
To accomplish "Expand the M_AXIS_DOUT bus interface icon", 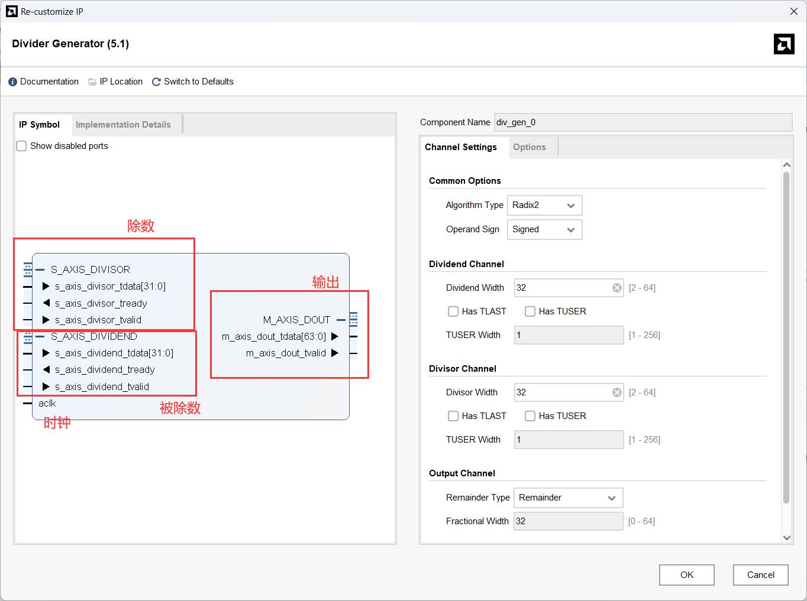I will tap(353, 320).
